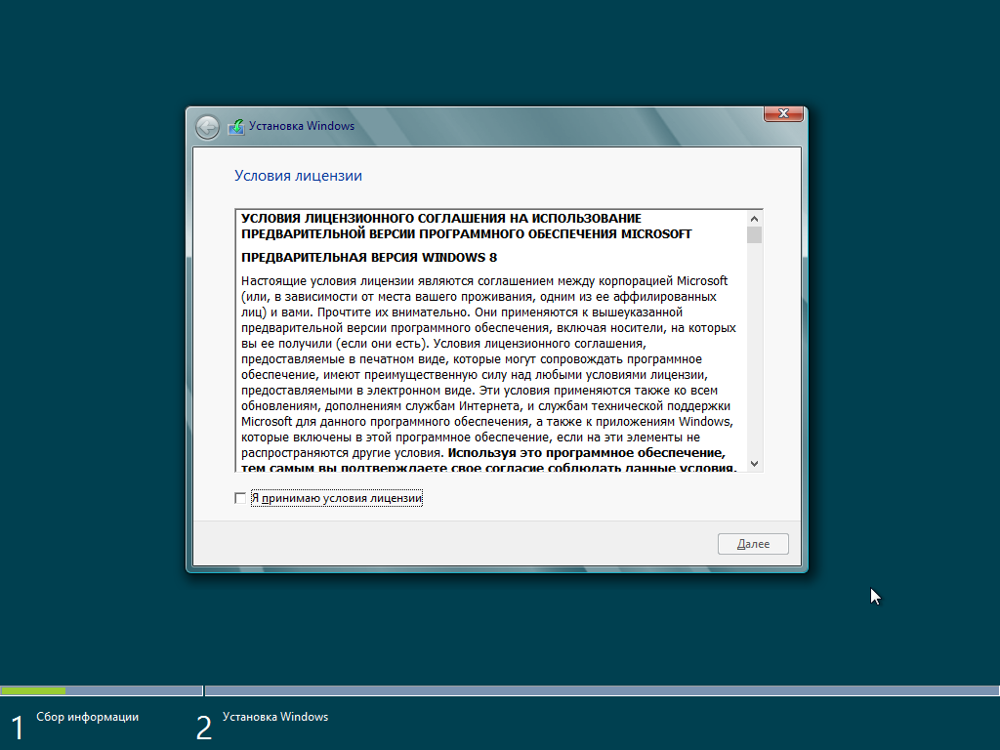
Task: Close the Установка Windows dialog
Action: [783, 113]
